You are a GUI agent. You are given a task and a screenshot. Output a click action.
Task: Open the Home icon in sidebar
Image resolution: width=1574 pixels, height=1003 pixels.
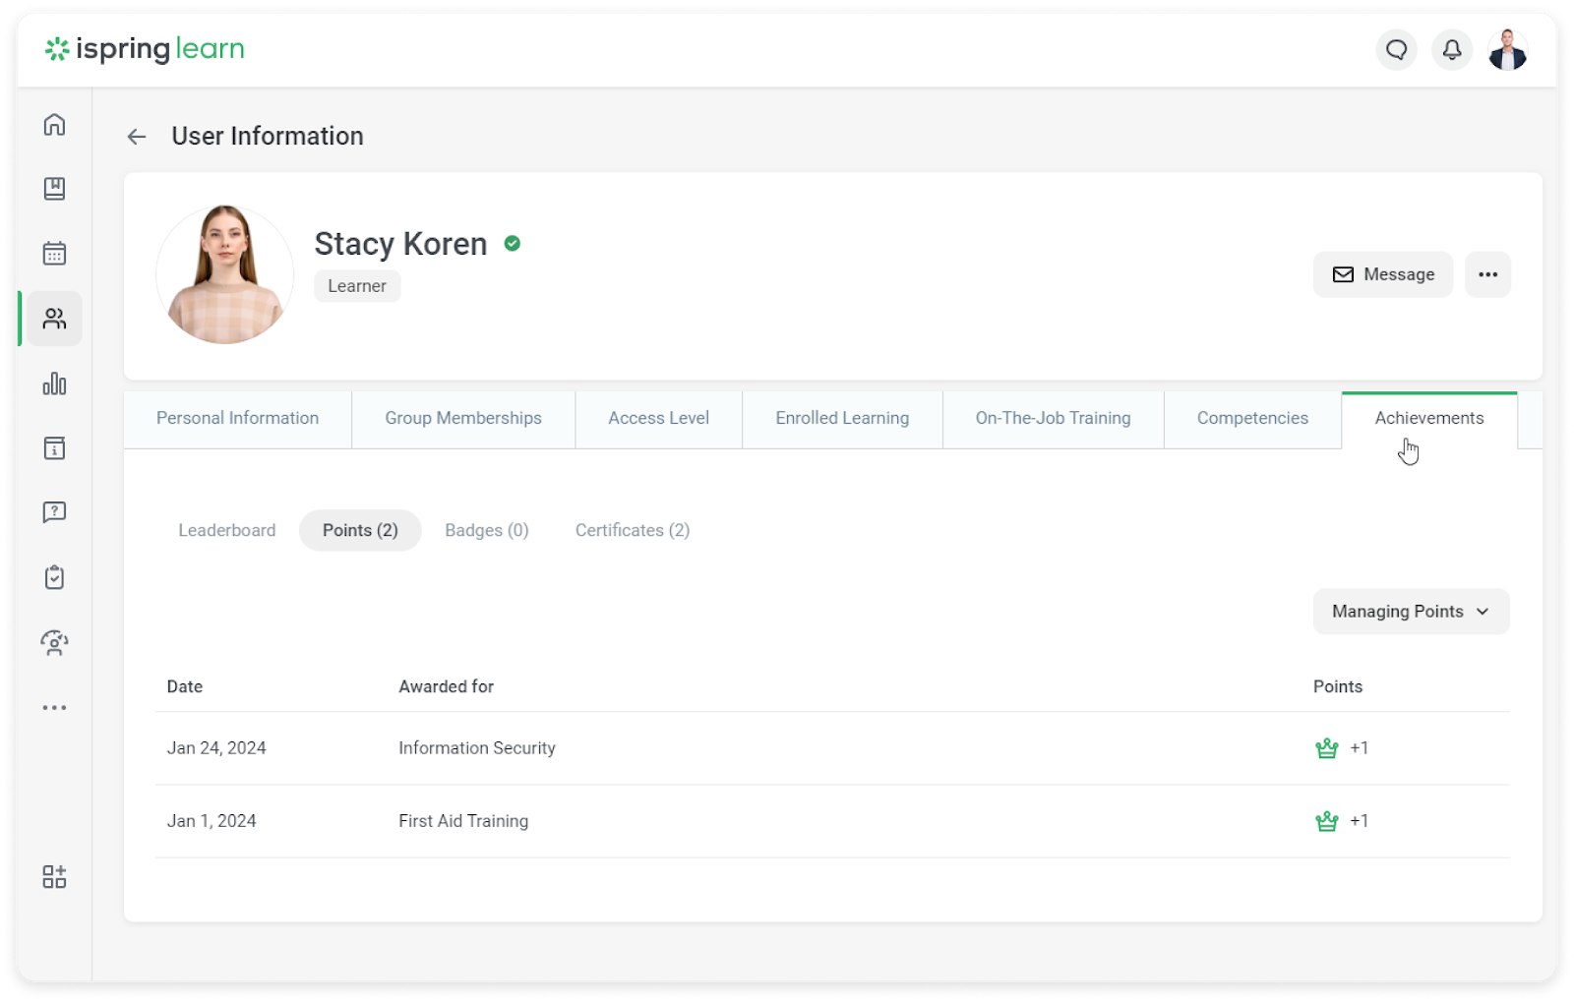pos(54,125)
